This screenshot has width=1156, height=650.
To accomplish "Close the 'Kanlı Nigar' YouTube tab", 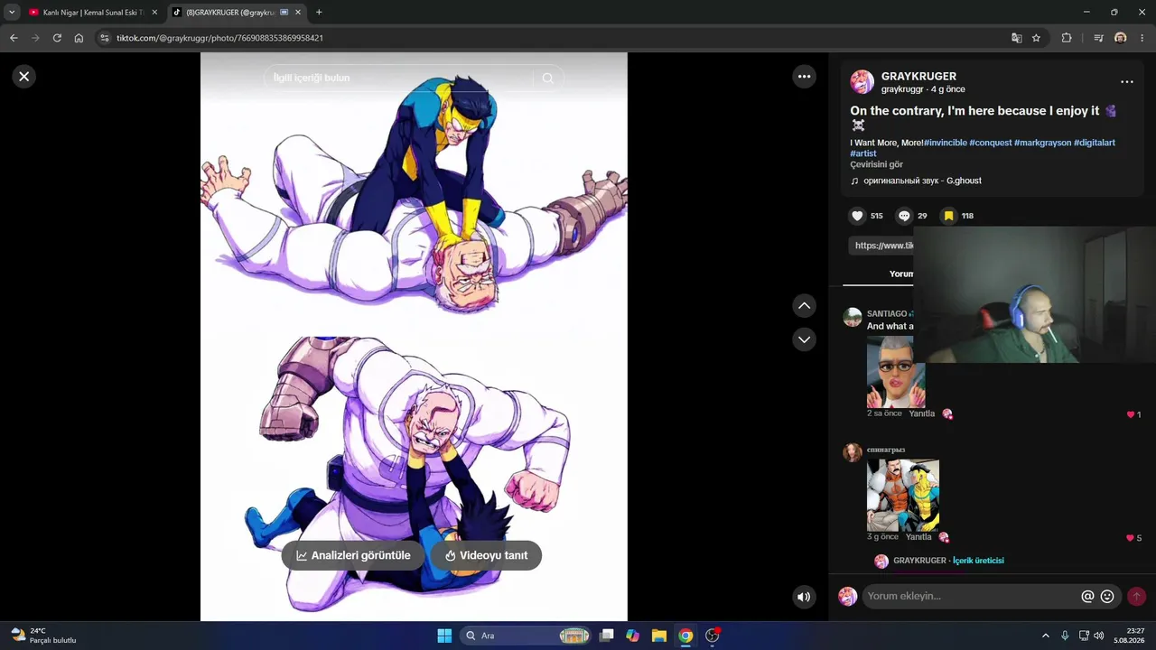I will [x=154, y=13].
